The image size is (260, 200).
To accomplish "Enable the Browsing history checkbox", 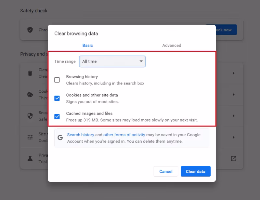I will pos(57,80).
